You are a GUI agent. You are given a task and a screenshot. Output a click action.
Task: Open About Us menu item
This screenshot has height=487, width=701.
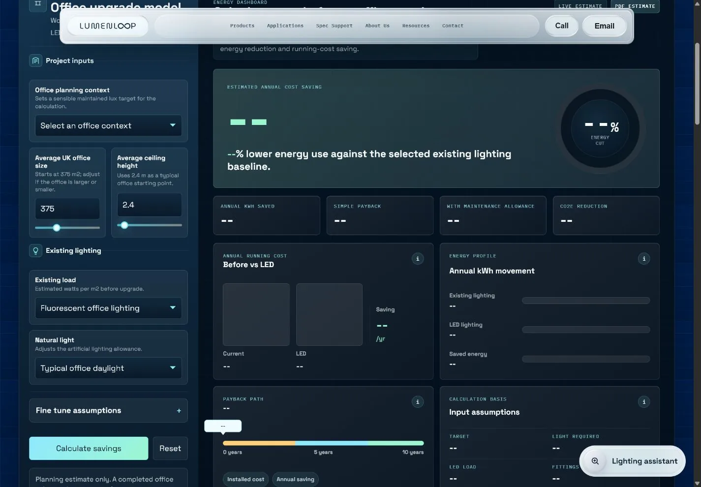(x=377, y=26)
